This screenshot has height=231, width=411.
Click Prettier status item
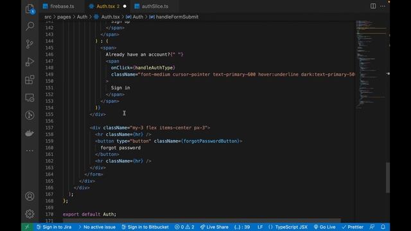[353, 227]
